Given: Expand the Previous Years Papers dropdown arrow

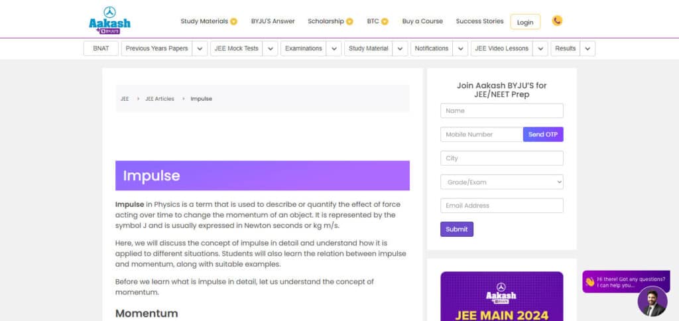Looking at the screenshot, I should 200,48.
